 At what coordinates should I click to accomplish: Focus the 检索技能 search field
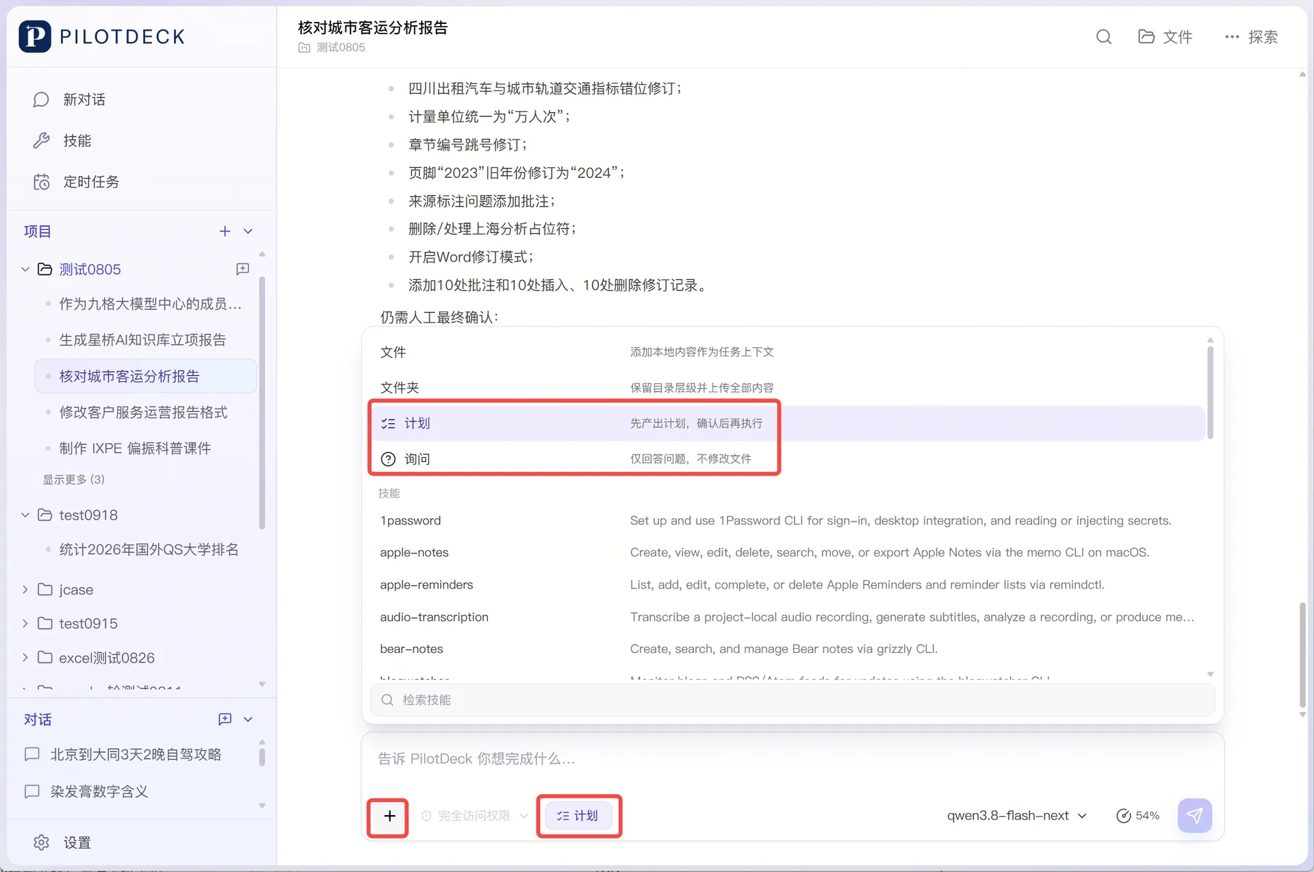(793, 700)
